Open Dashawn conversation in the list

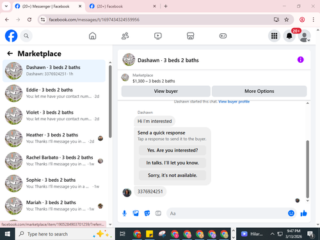click(54, 71)
